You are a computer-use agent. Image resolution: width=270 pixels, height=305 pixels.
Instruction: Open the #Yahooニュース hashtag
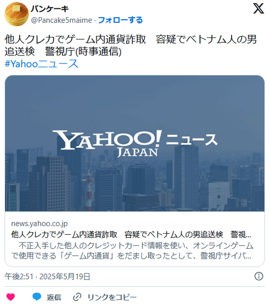tap(42, 64)
